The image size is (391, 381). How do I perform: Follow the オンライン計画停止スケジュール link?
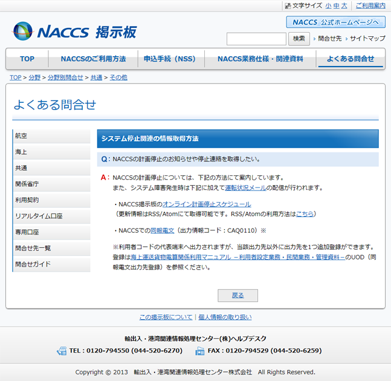click(207, 204)
